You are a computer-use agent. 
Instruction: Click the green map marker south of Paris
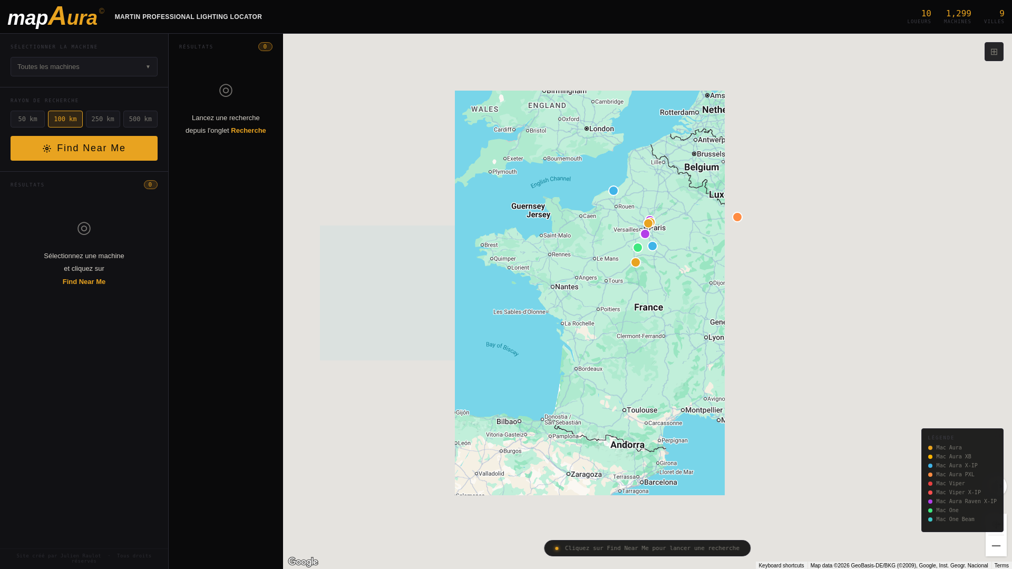coord(638,248)
